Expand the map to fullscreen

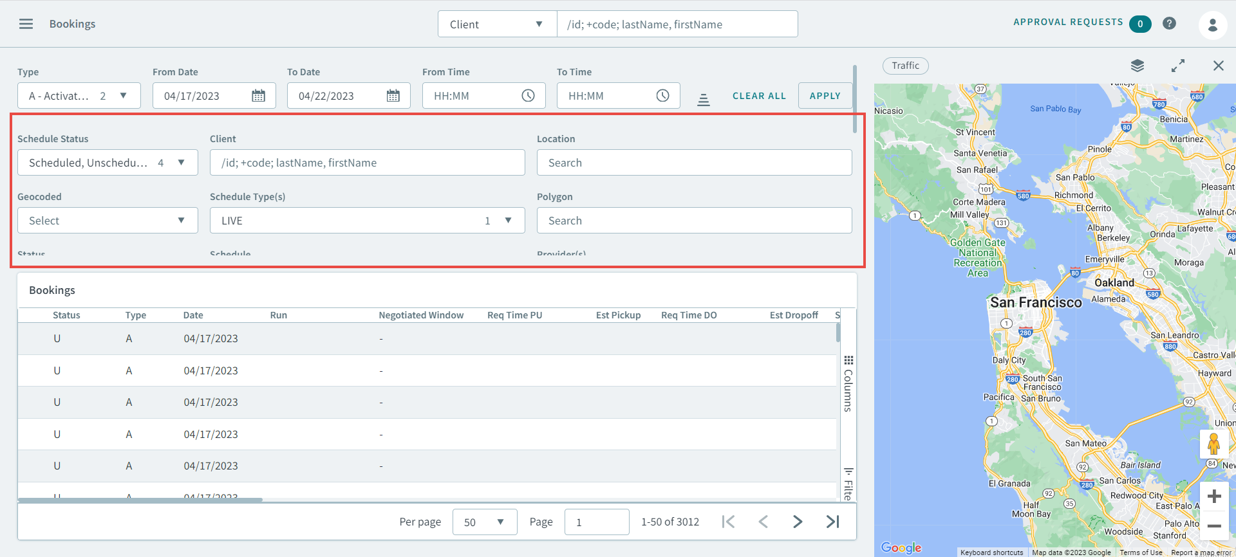coord(1178,66)
